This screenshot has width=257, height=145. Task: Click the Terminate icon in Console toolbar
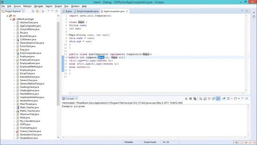[x=186, y=99]
